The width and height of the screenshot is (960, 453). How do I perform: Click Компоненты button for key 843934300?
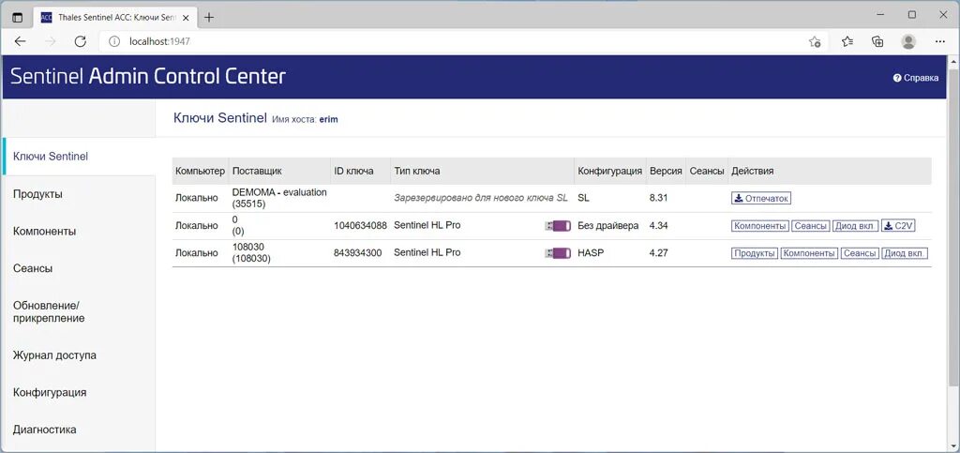809,253
